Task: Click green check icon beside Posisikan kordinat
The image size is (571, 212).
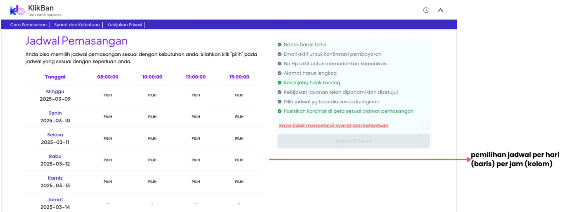Action: pos(279,111)
